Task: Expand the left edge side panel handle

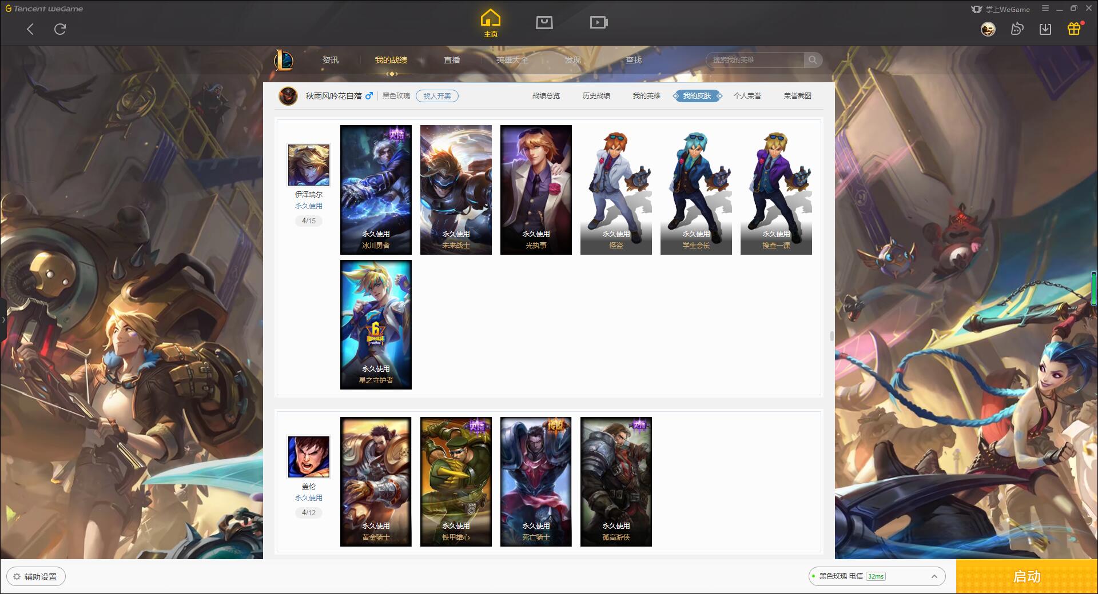Action: point(3,320)
